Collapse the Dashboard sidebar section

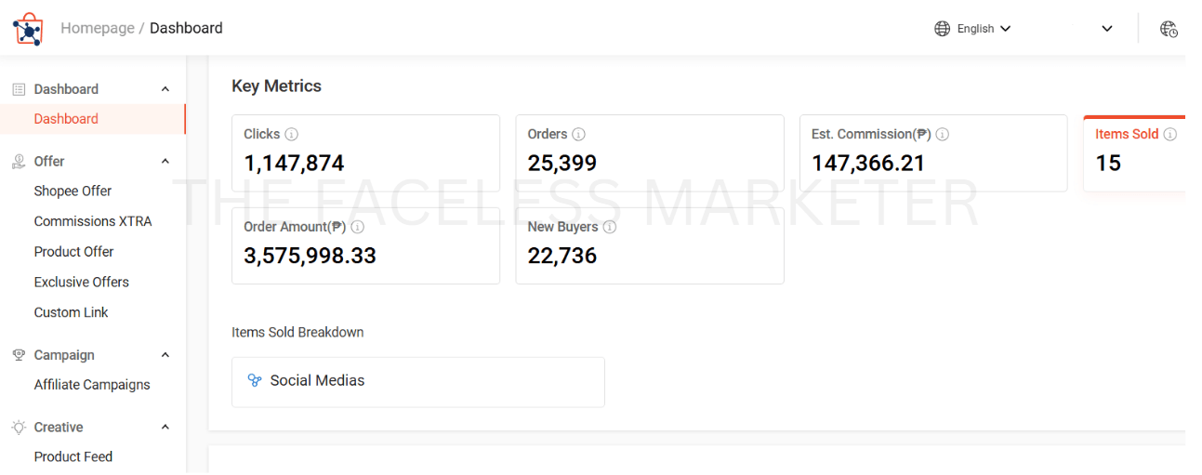click(165, 89)
